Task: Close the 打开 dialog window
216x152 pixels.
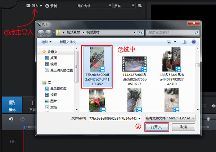Action: click(194, 23)
